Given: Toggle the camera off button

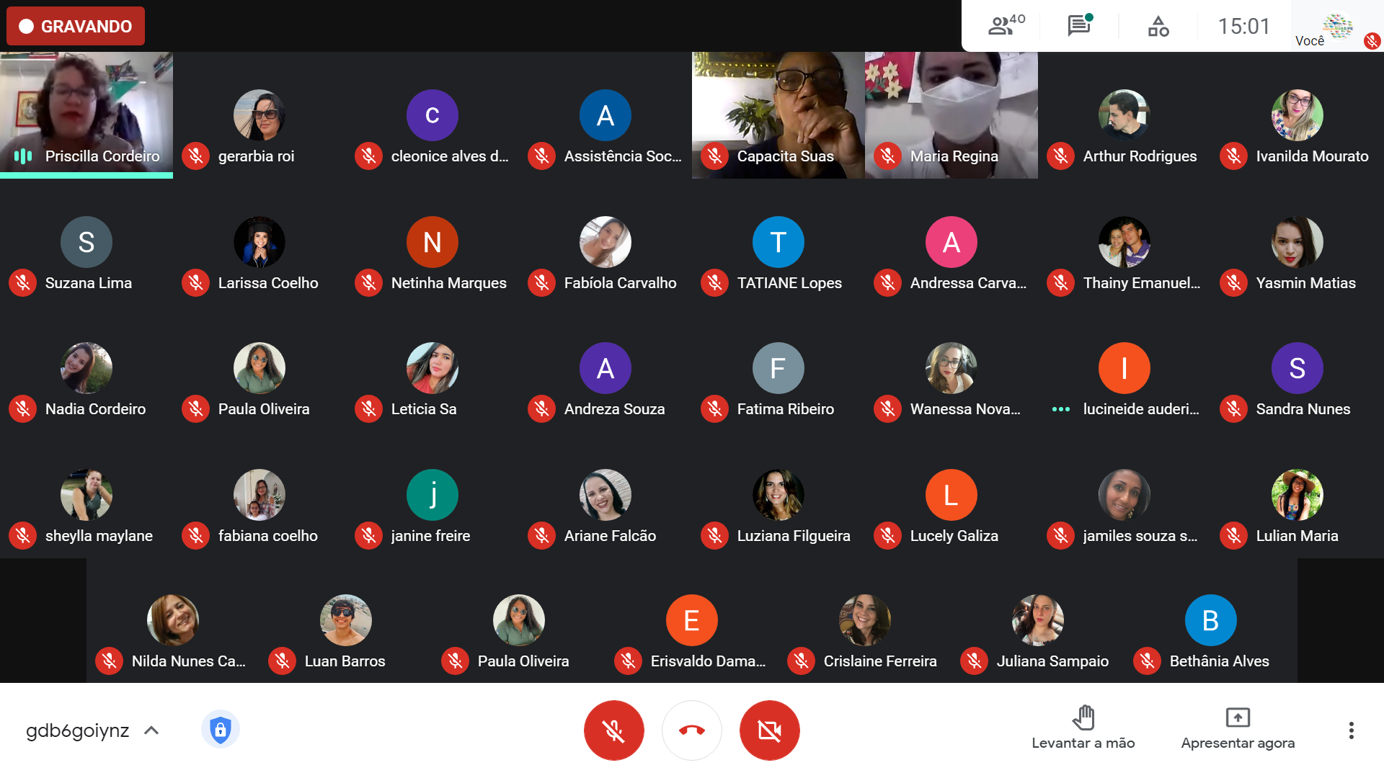Looking at the screenshot, I should (x=769, y=730).
